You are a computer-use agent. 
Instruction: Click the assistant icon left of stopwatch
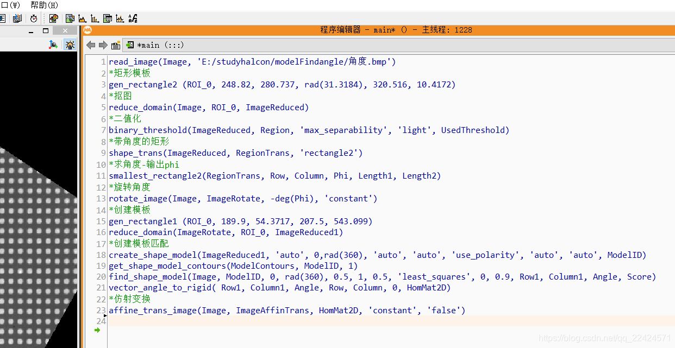tap(17, 18)
